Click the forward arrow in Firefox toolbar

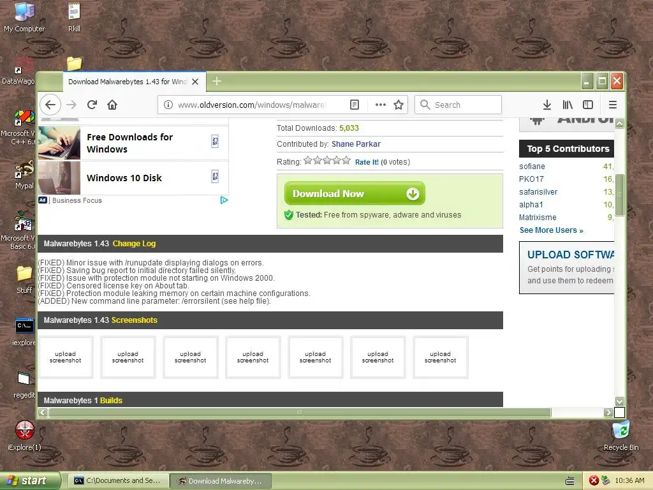(71, 105)
